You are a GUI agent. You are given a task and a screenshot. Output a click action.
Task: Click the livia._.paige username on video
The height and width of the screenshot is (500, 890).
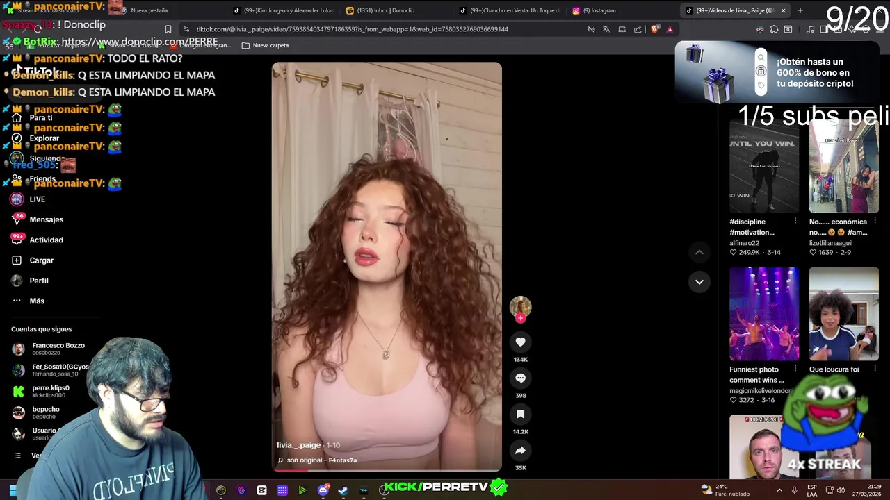[299, 445]
